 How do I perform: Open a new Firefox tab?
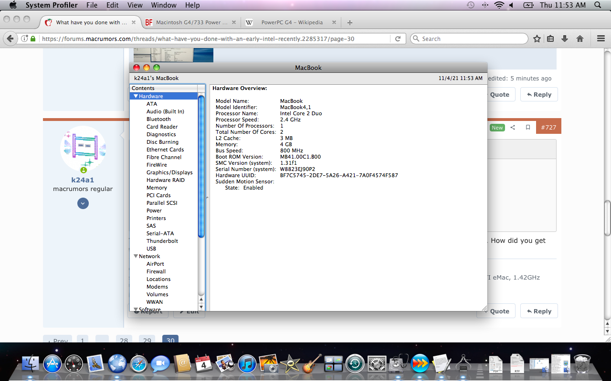tap(350, 22)
